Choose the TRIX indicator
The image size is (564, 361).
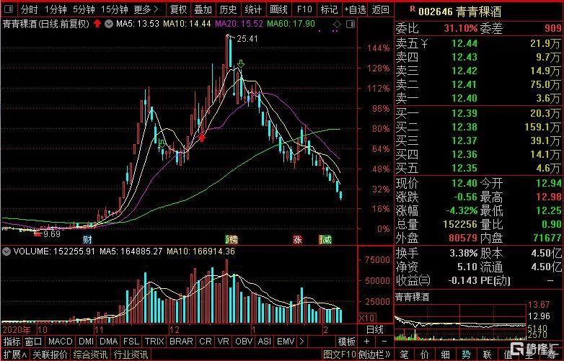click(154, 342)
